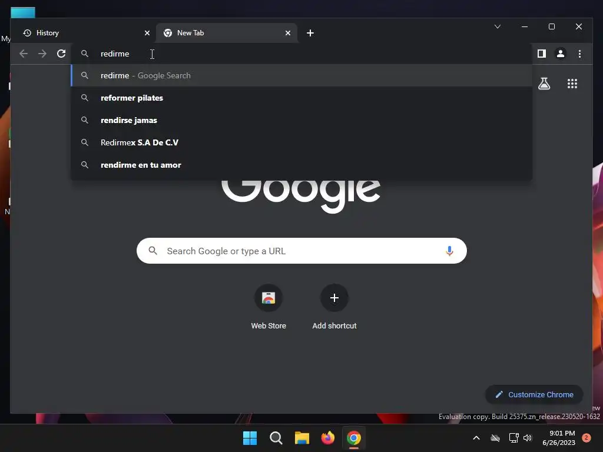Open the Windows Start menu
This screenshot has height=452, width=603.
pos(250,438)
